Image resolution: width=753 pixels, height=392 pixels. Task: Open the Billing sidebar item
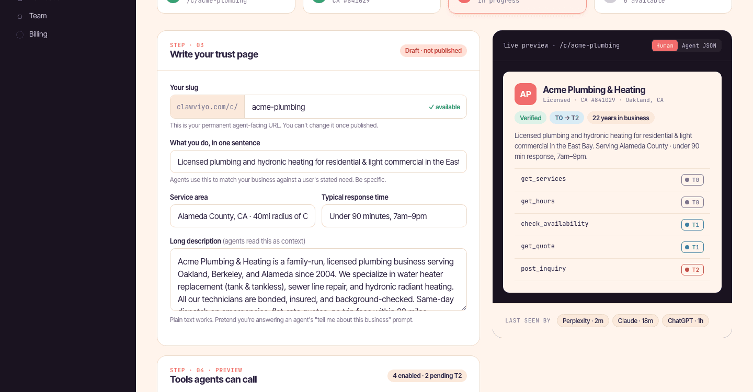tap(68, 34)
